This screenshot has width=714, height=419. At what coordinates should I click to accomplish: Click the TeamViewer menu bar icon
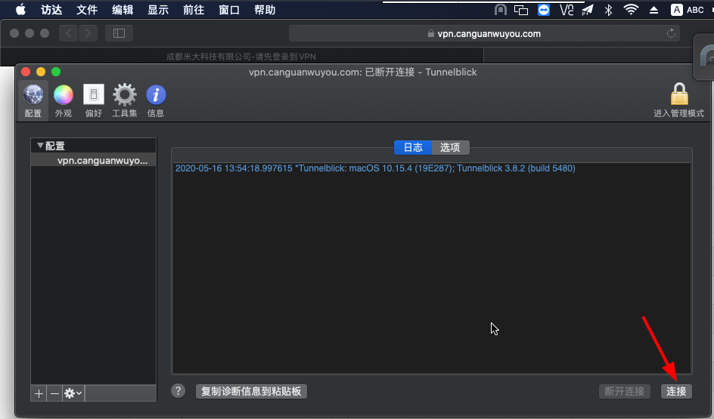(544, 10)
